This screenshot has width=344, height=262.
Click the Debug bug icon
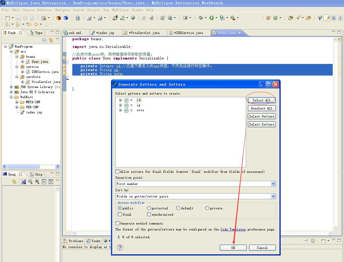coord(201,18)
